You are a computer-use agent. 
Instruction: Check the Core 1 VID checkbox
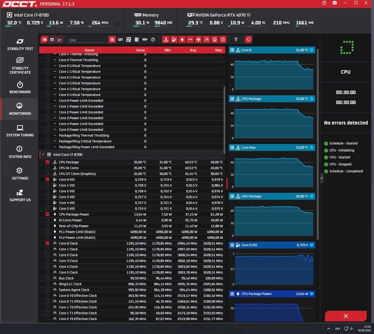(47, 185)
